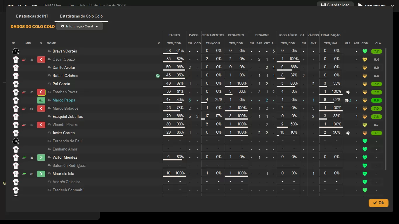Click Esteban Pavez goal ball icon

tap(348, 92)
